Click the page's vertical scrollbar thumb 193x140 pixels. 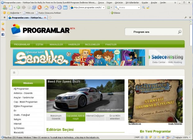191,35
